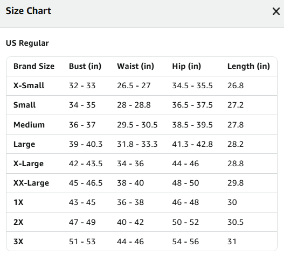Click the US Regular heading
Viewport: 284px width, 255px height.
coord(27,43)
